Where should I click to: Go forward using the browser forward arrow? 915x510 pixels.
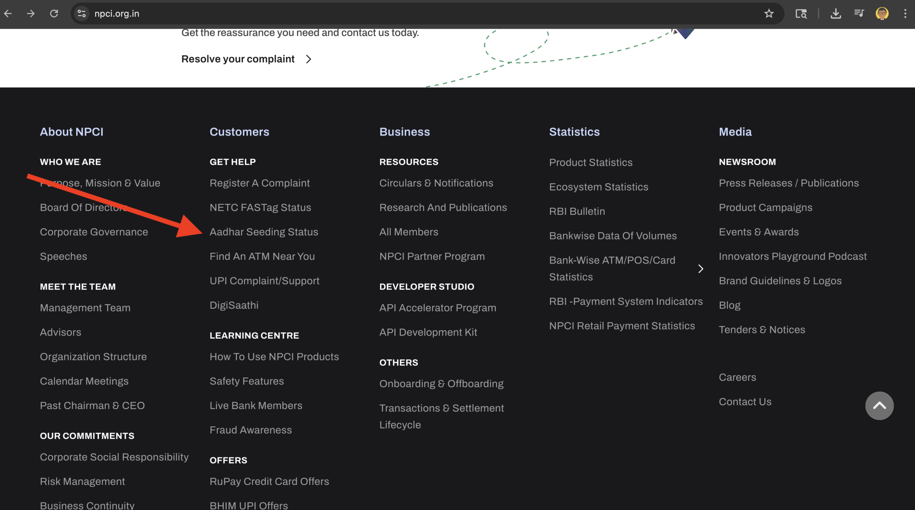31,14
